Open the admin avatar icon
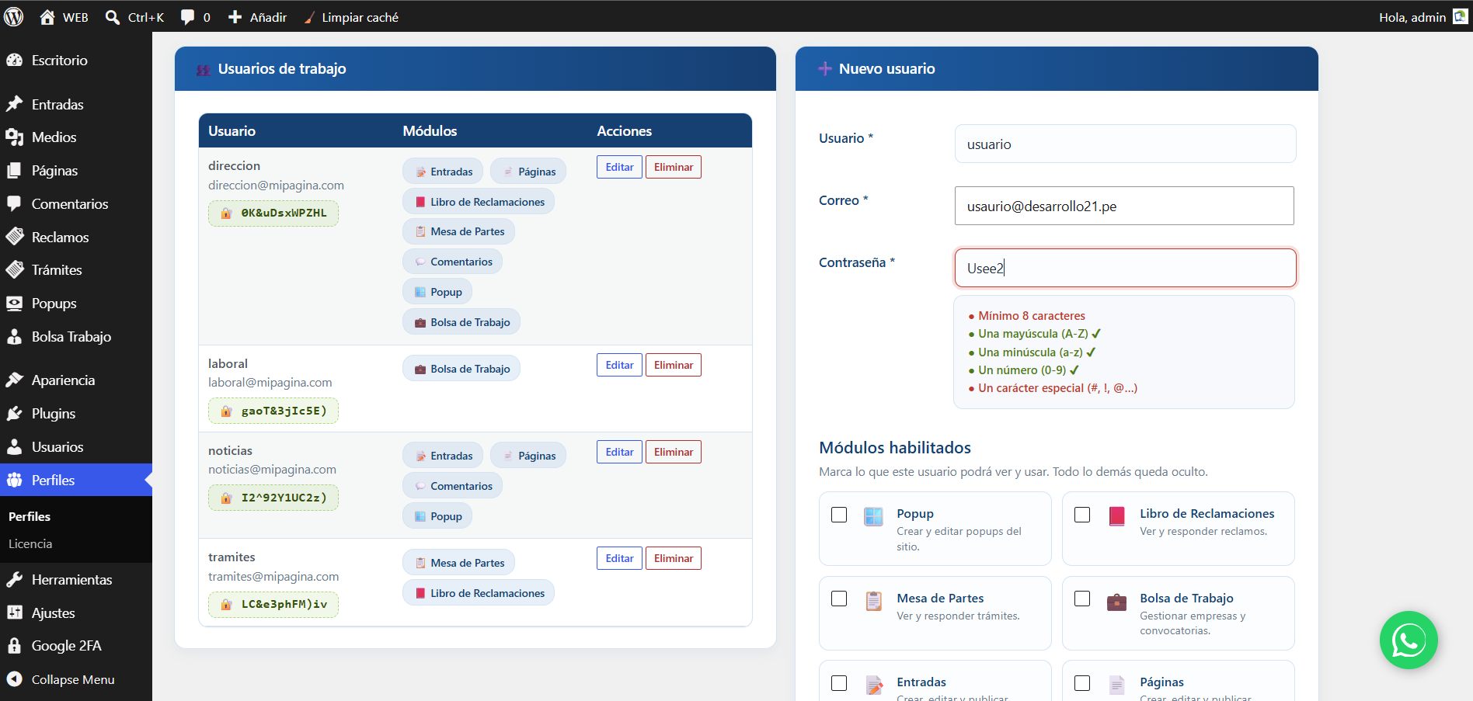Viewport: 1473px width, 701px height. [x=1461, y=16]
